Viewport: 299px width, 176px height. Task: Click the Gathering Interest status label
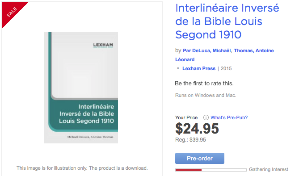269,169
